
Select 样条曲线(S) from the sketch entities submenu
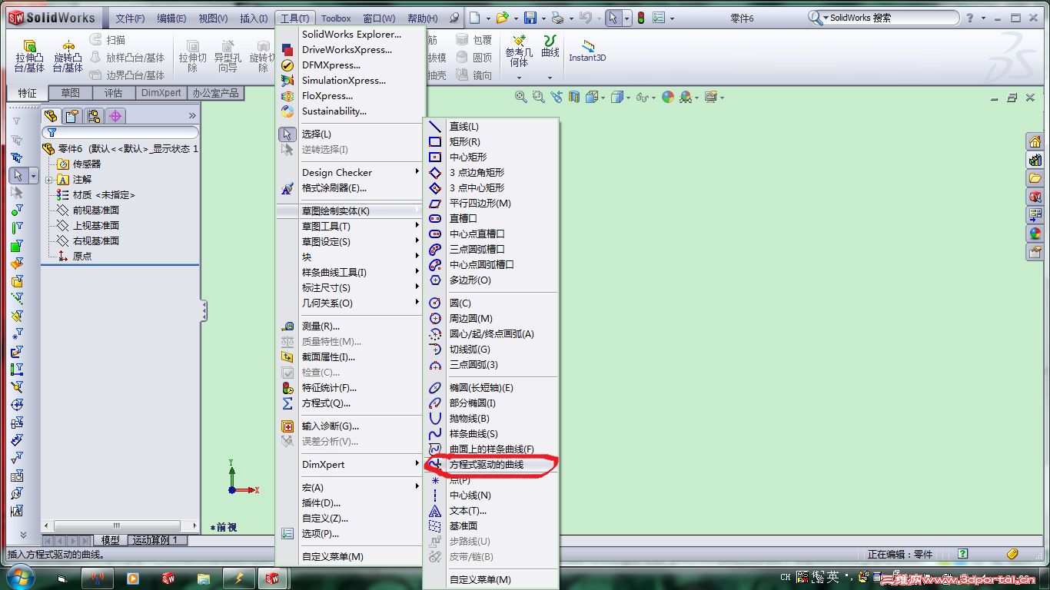point(491,433)
